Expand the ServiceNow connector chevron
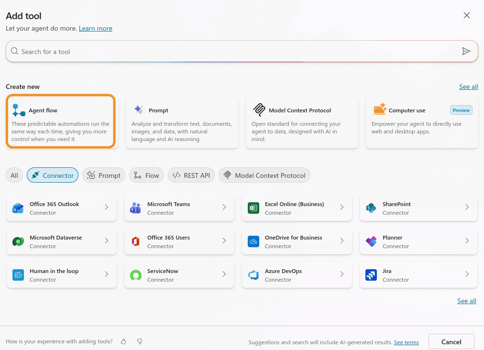The image size is (484, 350). pos(224,274)
